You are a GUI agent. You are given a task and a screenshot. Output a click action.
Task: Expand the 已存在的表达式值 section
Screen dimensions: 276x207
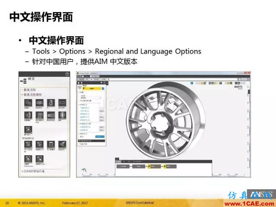click(22, 171)
